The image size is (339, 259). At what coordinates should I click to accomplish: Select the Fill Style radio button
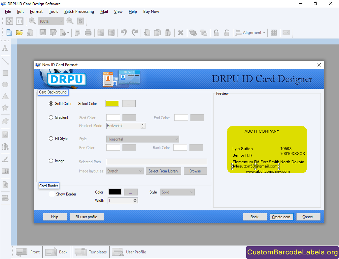tap(51, 139)
